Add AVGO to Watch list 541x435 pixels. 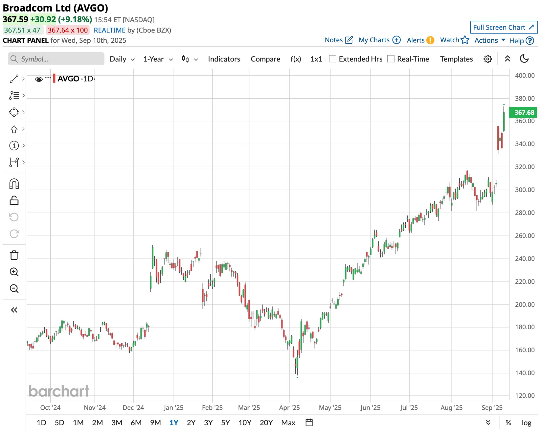(x=454, y=40)
